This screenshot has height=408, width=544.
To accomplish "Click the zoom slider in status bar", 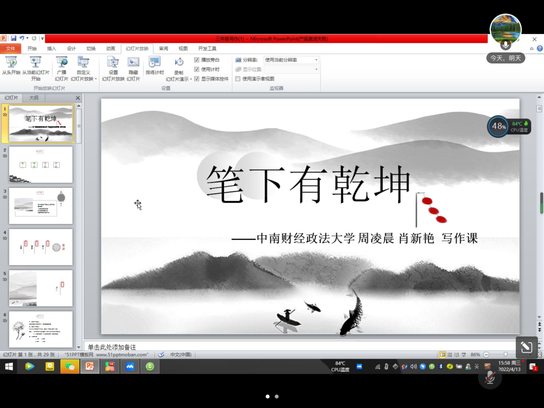I will 506,354.
